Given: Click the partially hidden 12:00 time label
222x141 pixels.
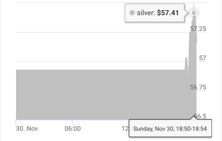Looking at the screenshot, I should [125, 128].
